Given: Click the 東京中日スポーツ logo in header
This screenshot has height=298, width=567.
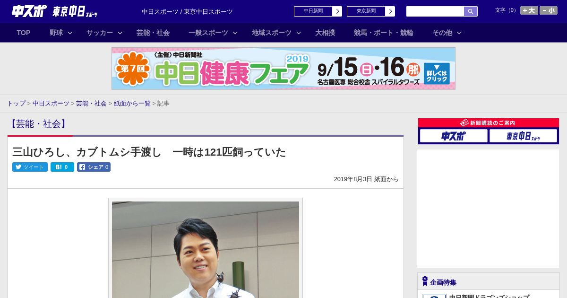Looking at the screenshot, I should [75, 11].
